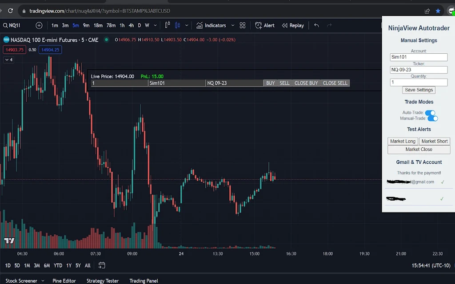Click the NQ1! symbol search

click(x=12, y=25)
